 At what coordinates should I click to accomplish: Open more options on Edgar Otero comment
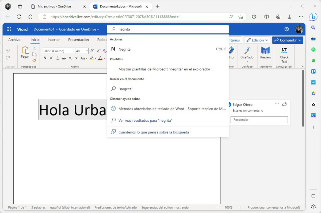point(277,103)
